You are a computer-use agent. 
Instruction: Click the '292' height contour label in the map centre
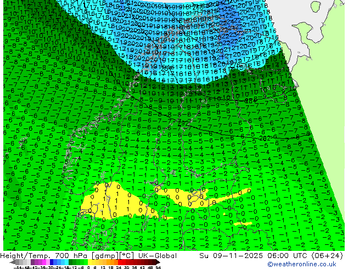pyautogui.click(x=183, y=123)
